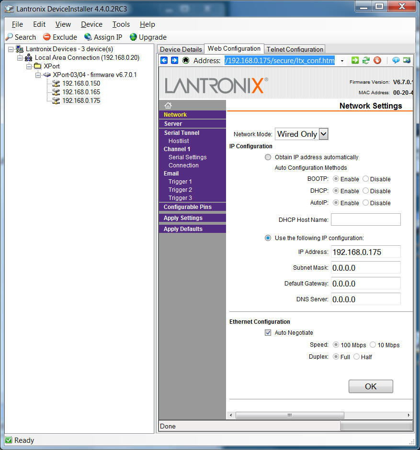Viewport: 420px width, 450px height.
Task: Switch to the Device Details tab
Action: point(181,49)
